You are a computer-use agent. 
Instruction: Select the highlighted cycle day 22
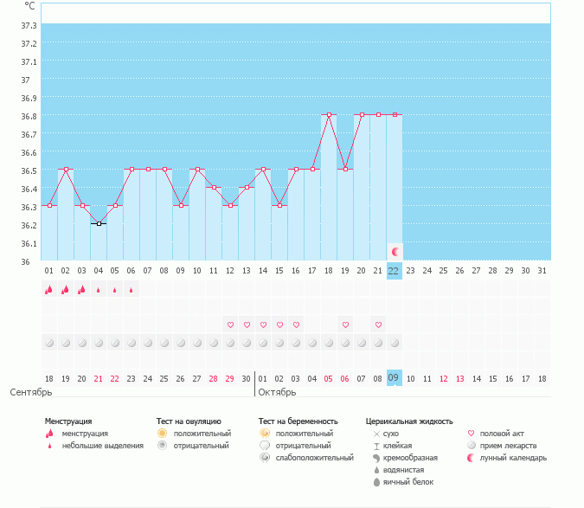click(x=395, y=270)
